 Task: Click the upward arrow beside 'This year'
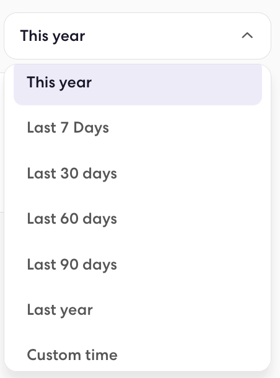point(247,36)
